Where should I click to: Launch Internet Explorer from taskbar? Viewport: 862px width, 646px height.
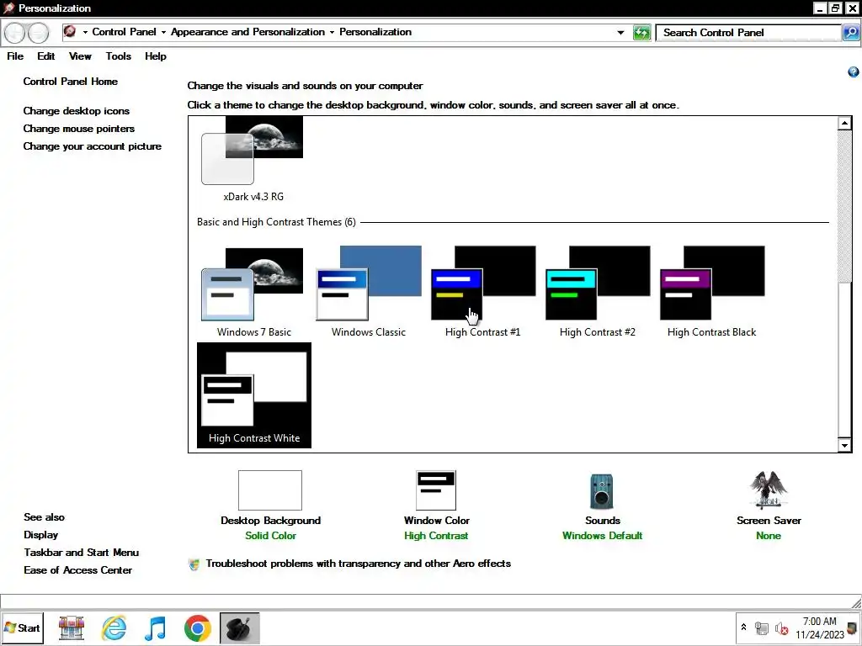coord(114,627)
